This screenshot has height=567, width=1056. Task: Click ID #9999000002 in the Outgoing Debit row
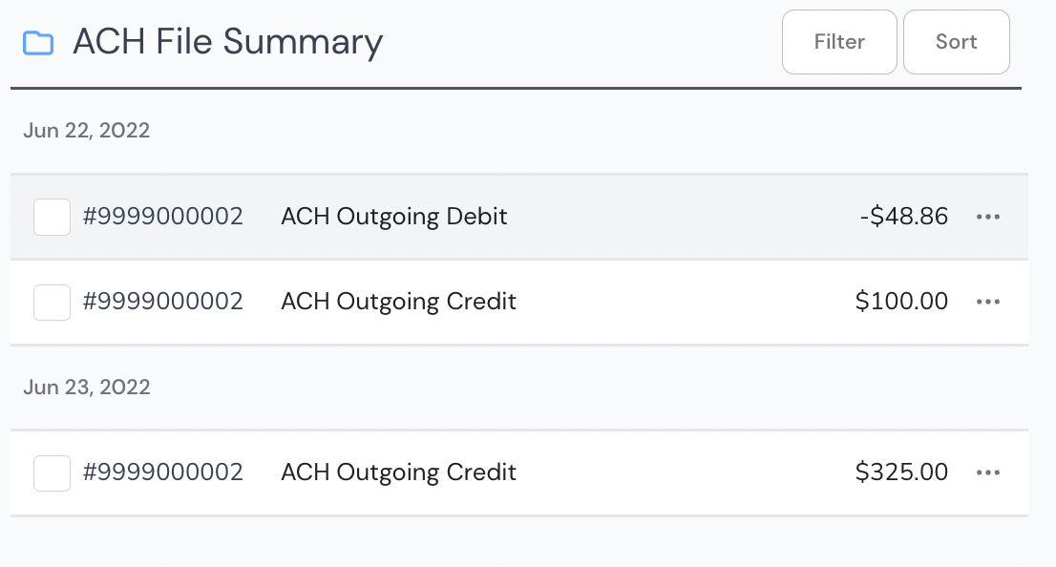tap(163, 216)
